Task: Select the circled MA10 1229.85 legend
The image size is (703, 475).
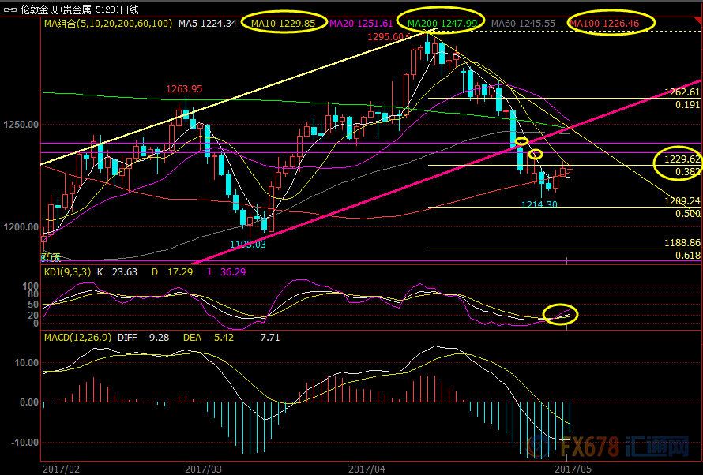Action: 283,24
